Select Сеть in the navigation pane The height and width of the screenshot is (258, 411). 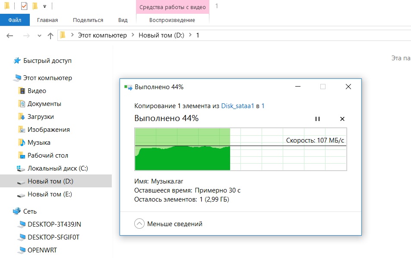pyautogui.click(x=30, y=211)
